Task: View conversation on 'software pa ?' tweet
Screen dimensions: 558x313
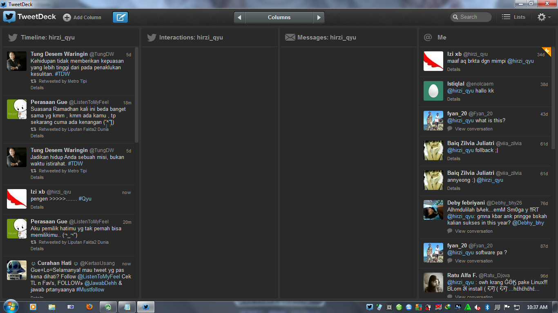Action: click(474, 261)
